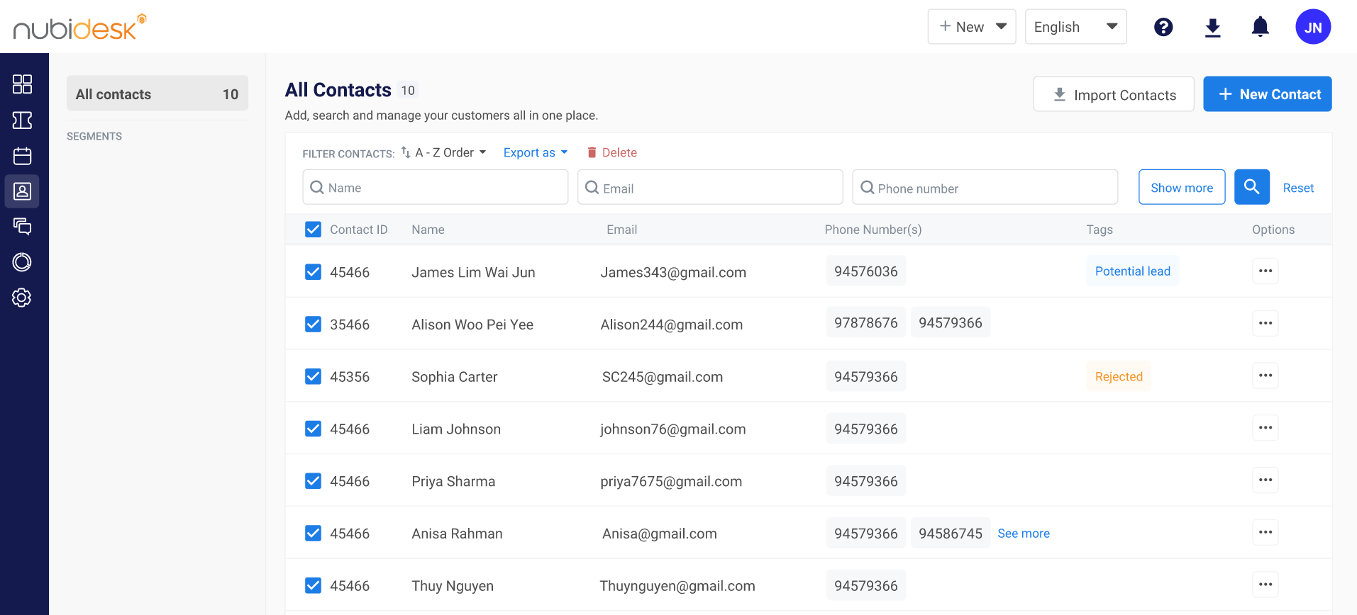Click See more in Anisa Rahman row
The width and height of the screenshot is (1357, 615).
pyautogui.click(x=1024, y=534)
